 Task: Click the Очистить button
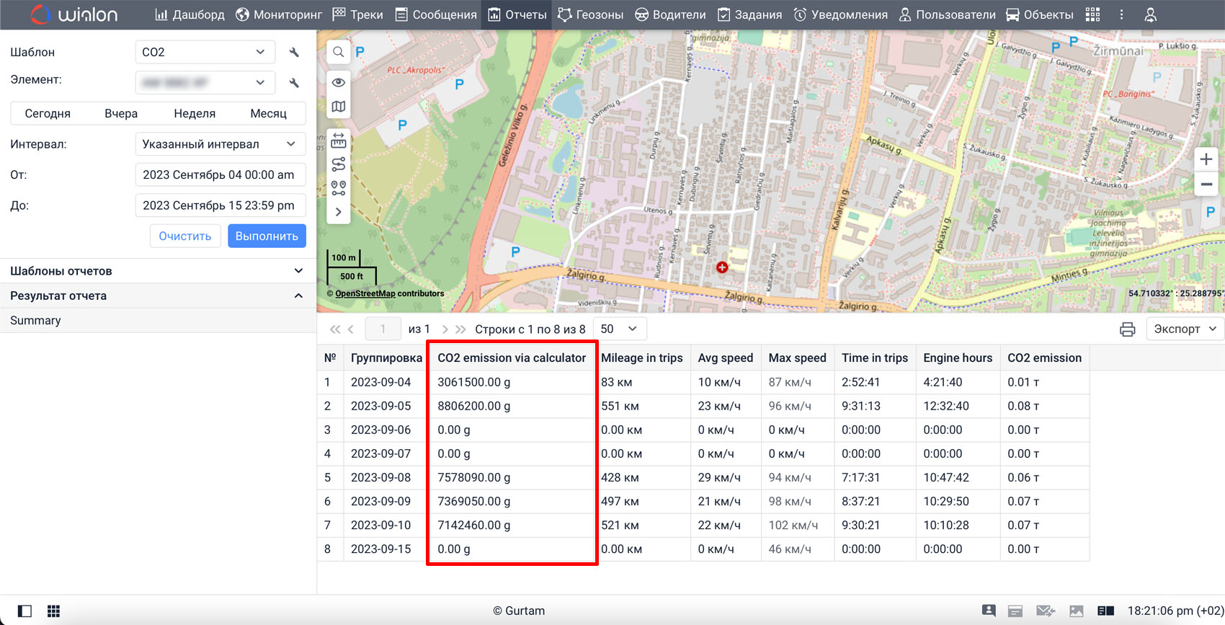pos(185,236)
